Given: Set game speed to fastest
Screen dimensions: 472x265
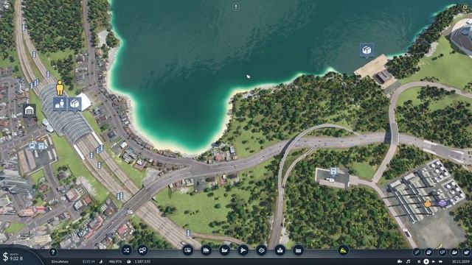Looking at the screenshot, I should (441, 262).
